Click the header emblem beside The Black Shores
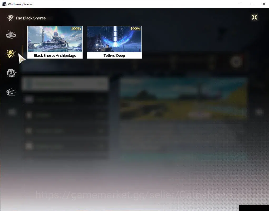269x211 pixels. 10,18
